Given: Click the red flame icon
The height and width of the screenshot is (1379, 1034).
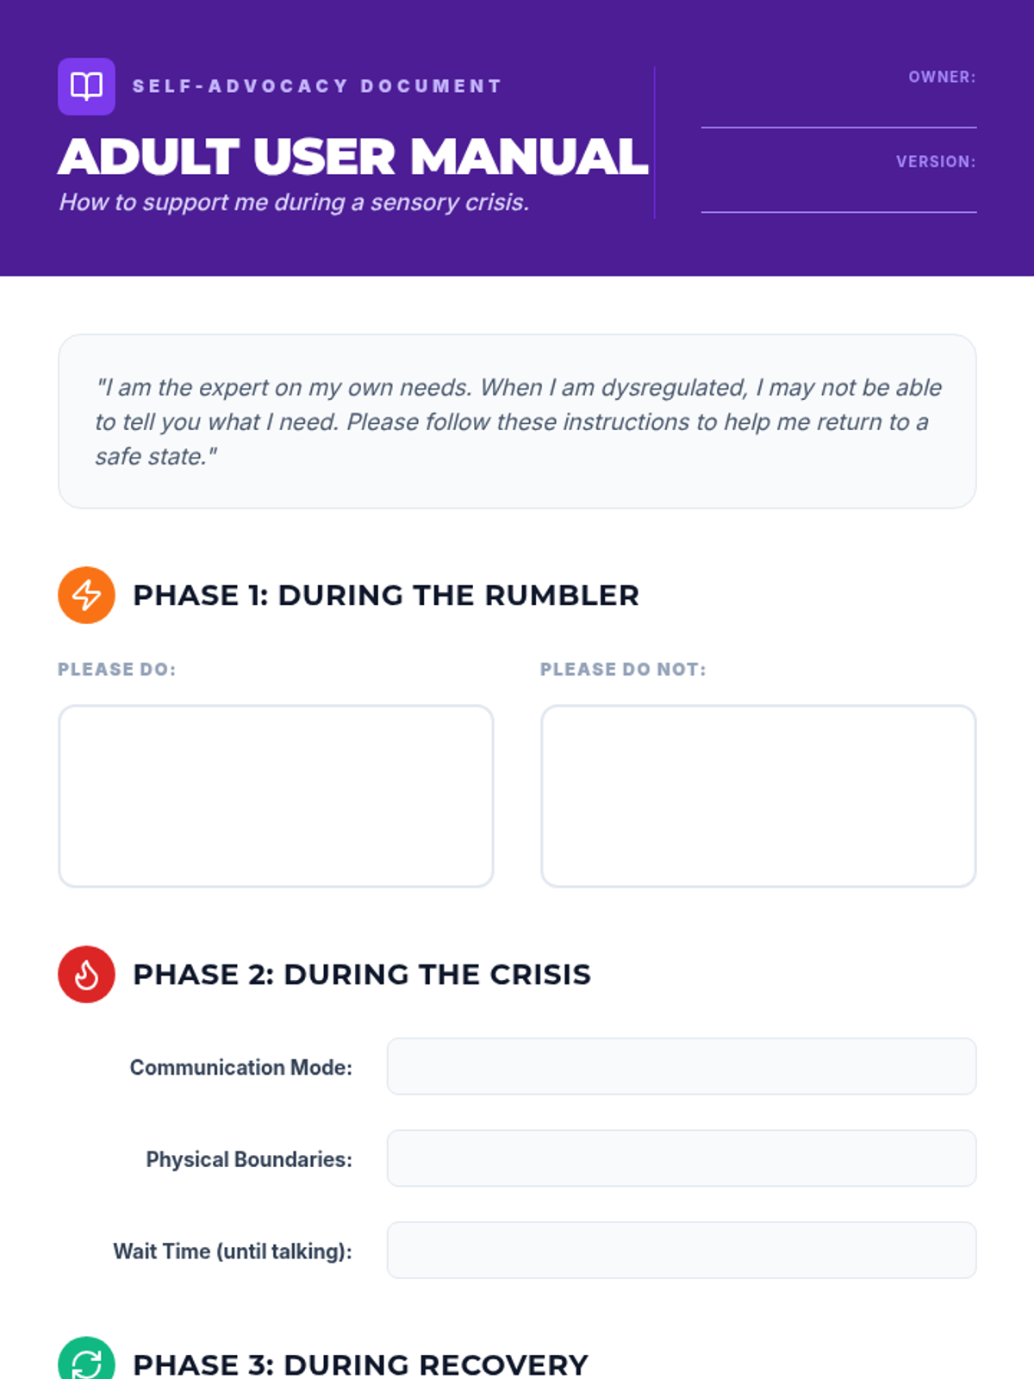Looking at the screenshot, I should (86, 974).
